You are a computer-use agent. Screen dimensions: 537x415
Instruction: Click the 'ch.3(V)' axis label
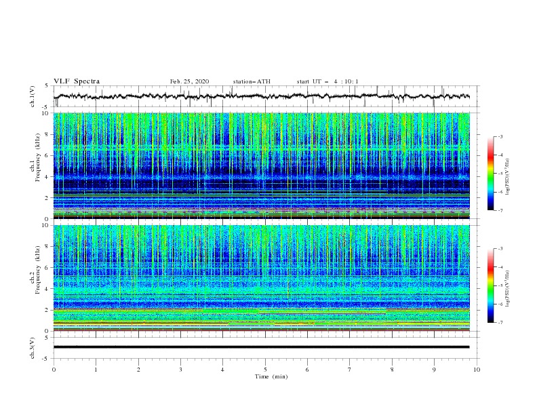(x=33, y=348)
